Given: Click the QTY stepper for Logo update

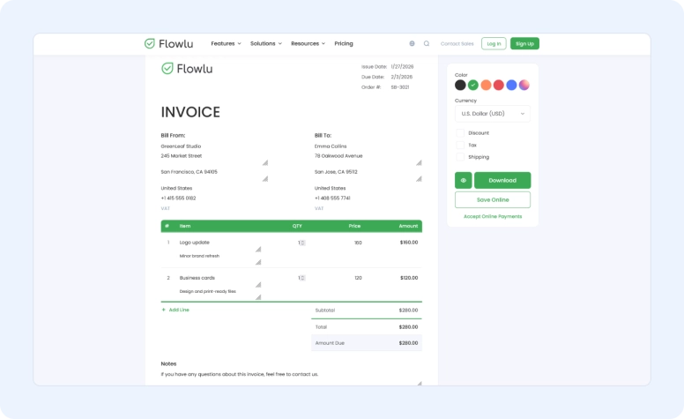Looking at the screenshot, I should [302, 243].
